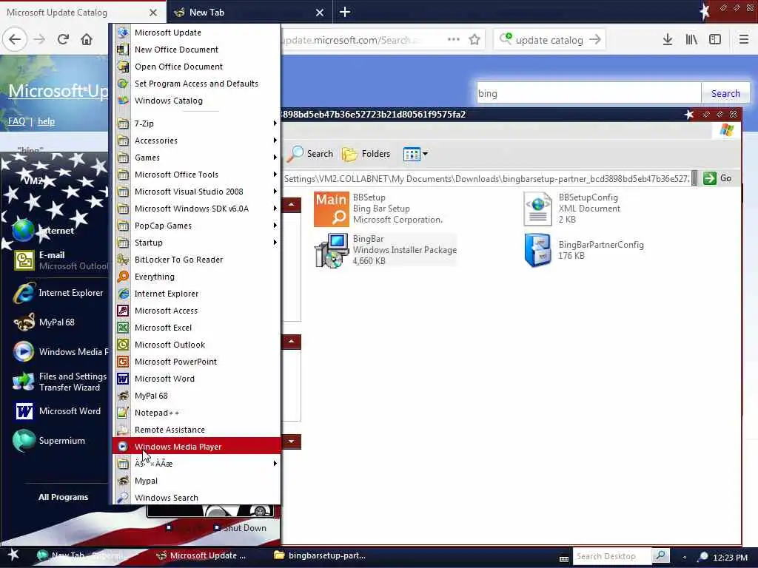
Task: Click the Notepad++ icon
Action: click(124, 413)
